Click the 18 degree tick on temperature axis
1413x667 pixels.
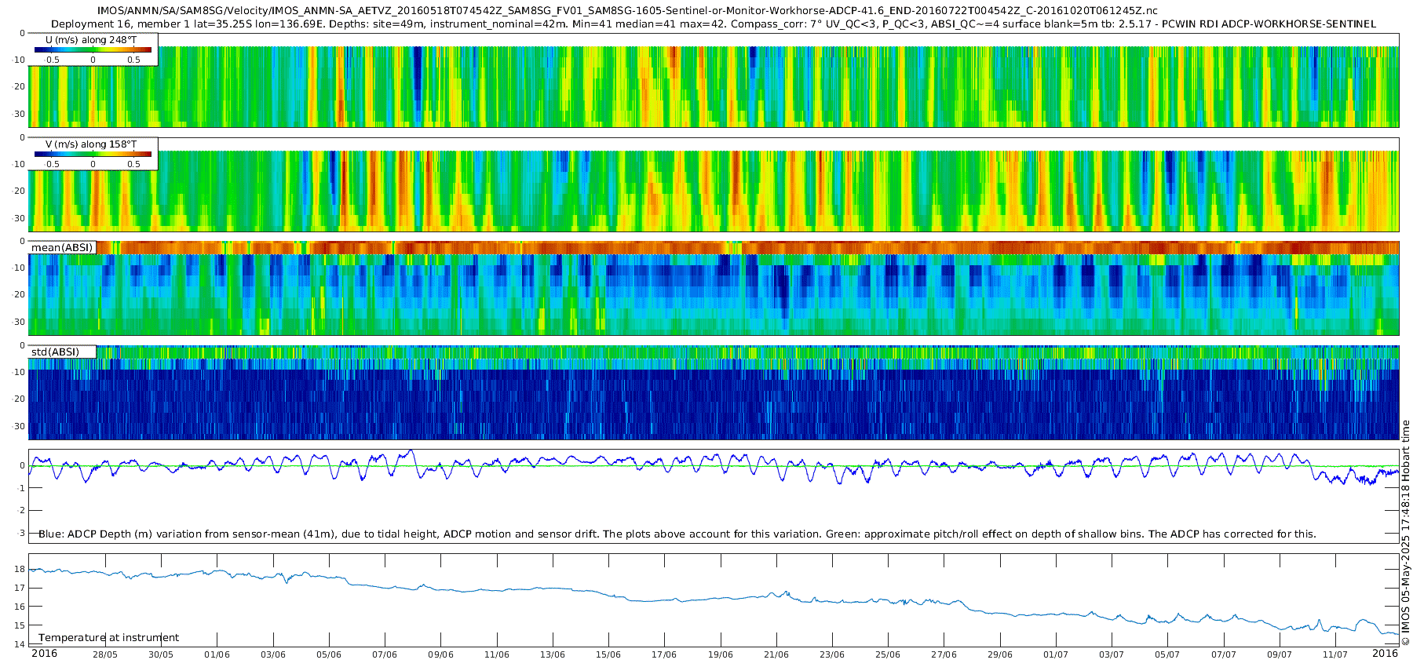[20, 569]
